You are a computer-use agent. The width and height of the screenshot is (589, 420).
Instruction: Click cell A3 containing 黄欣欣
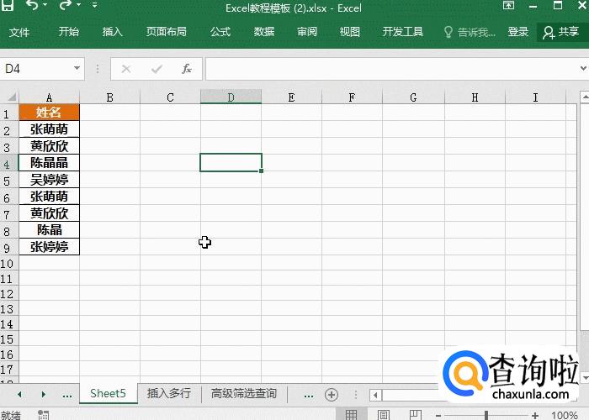coord(49,146)
